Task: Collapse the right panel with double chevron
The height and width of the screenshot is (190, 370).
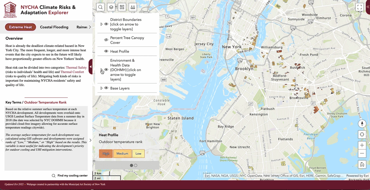Action: click(x=367, y=7)
